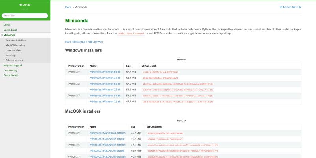Click the Conda home icon in sidebar header

21,5
